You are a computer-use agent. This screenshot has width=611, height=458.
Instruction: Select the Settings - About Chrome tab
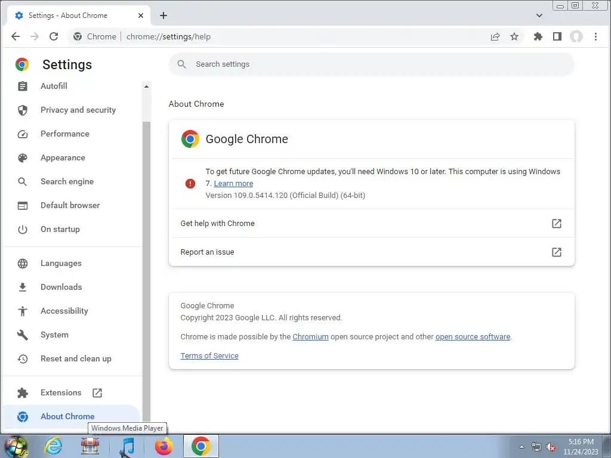[x=79, y=16]
